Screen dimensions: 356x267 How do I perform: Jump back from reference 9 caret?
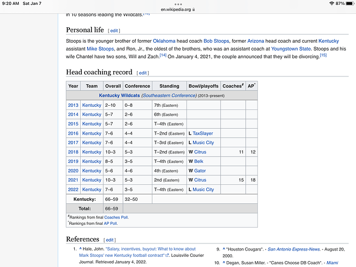[x=224, y=249]
